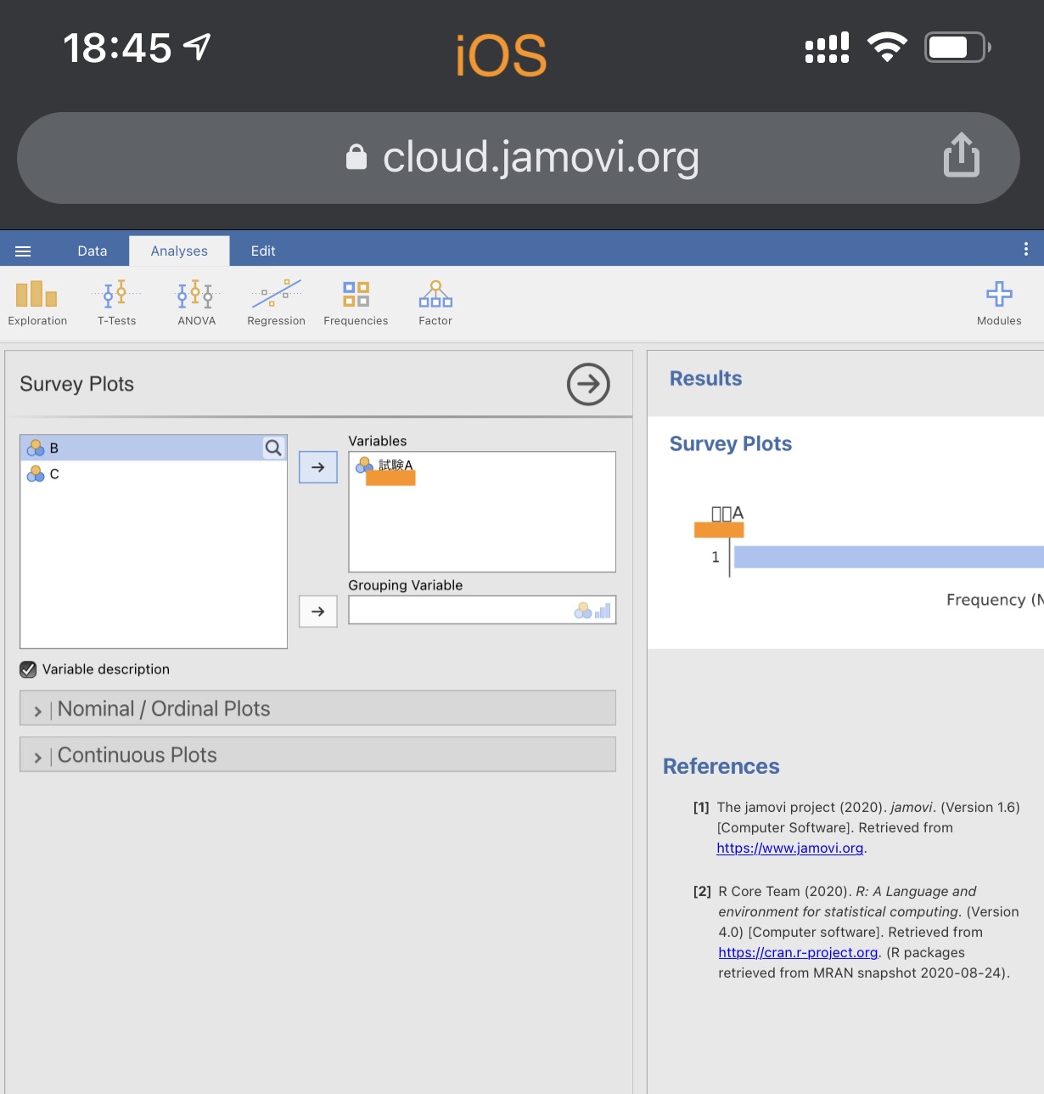The width and height of the screenshot is (1044, 1094).
Task: Open the https://www.jamovi.org link
Action: 789,848
